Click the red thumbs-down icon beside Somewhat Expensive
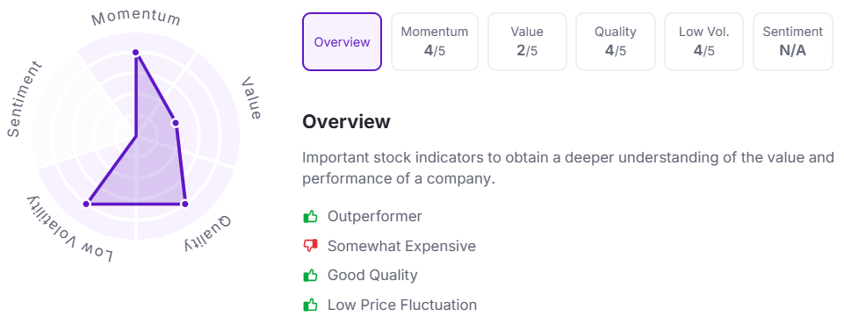Screen dimensions: 844x324 click(x=310, y=247)
